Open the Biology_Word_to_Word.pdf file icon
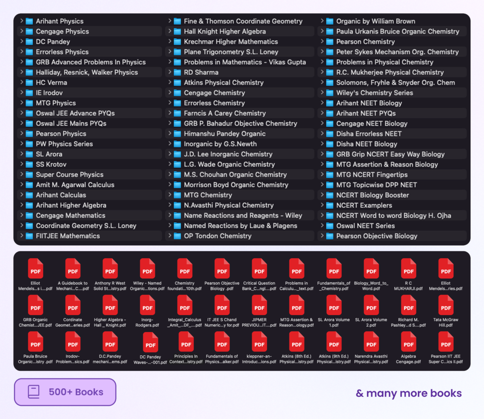Viewport: 484px width, 419px height. click(371, 268)
